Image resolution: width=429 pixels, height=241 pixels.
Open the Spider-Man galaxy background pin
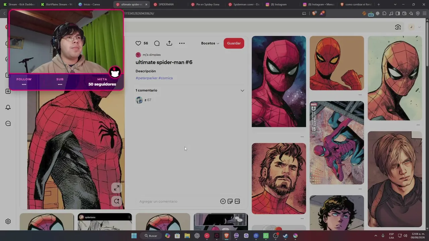[279, 82]
